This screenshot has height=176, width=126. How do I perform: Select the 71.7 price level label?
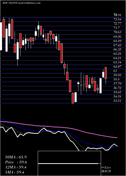[116, 28]
